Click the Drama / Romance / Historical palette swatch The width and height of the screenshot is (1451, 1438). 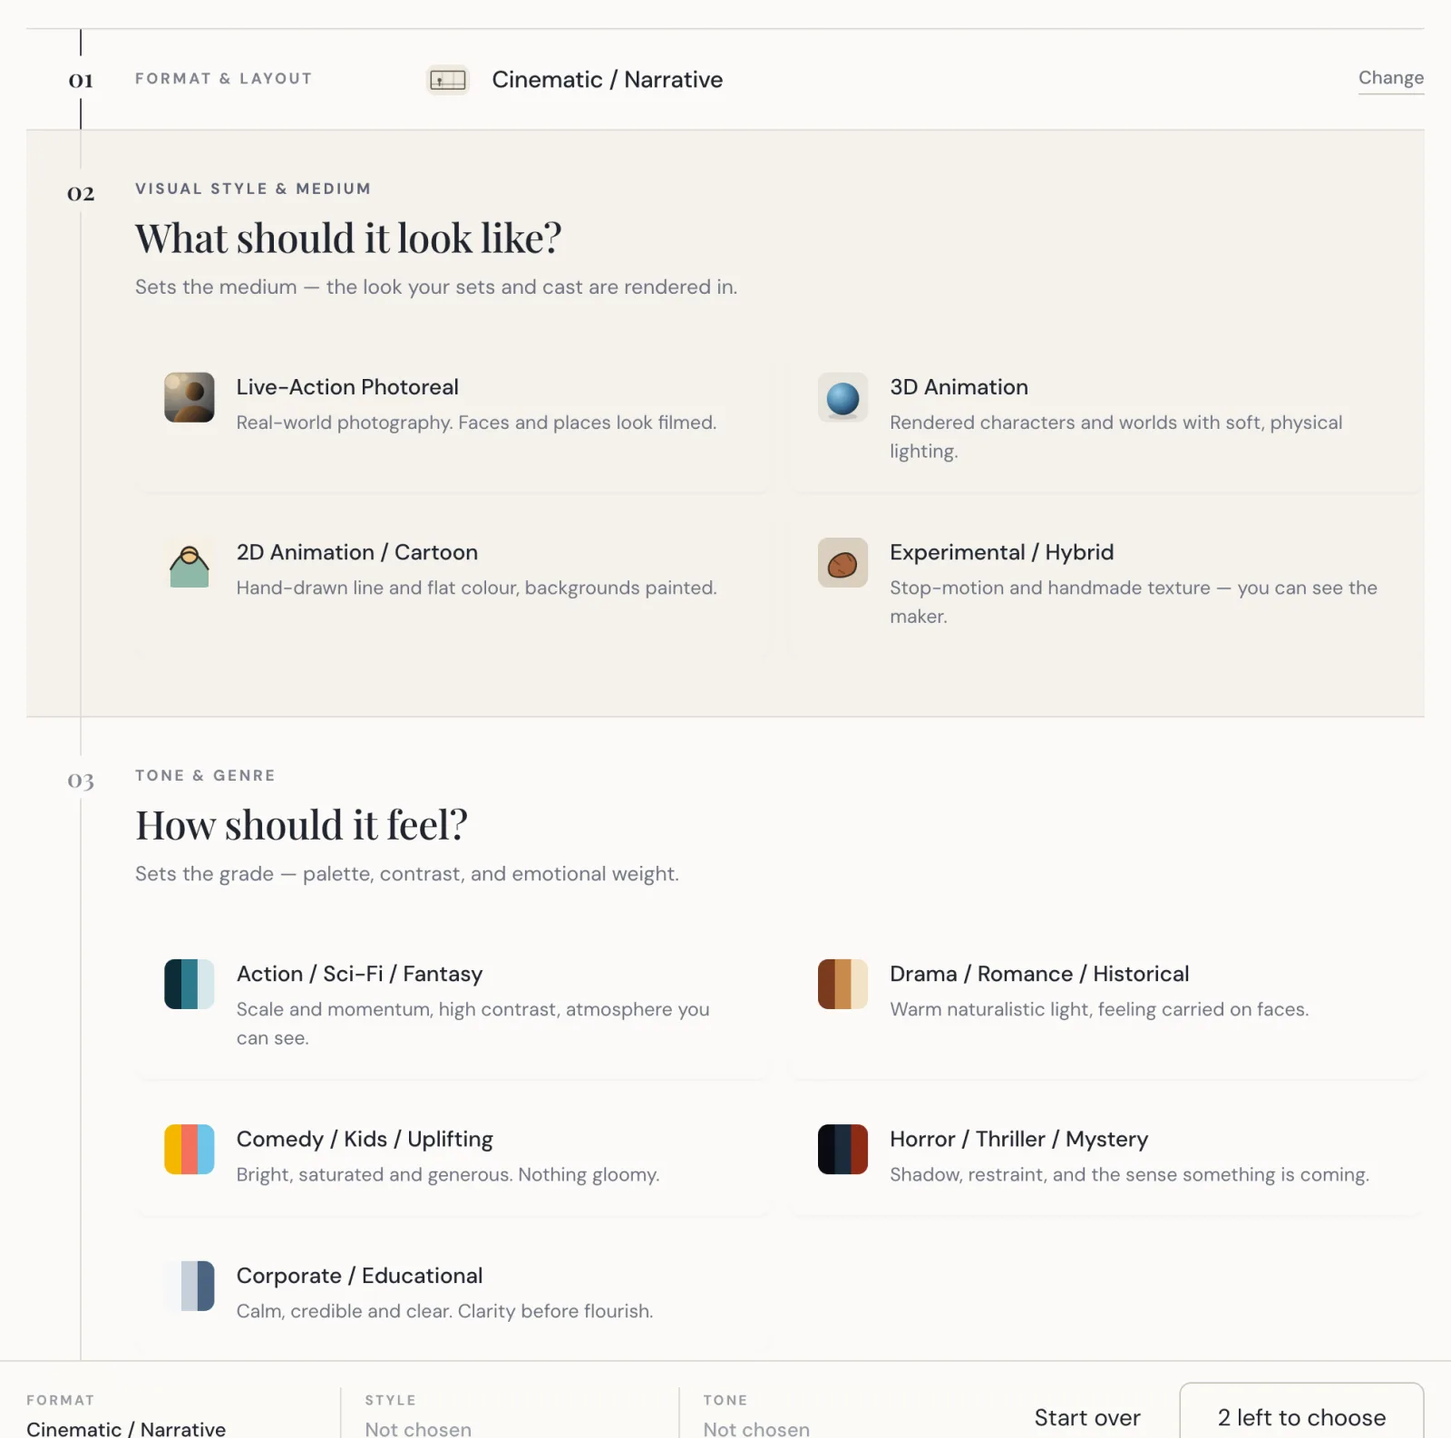tap(842, 984)
